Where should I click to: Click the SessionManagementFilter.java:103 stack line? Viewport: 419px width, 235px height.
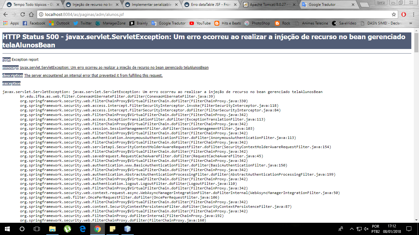(x=137, y=129)
